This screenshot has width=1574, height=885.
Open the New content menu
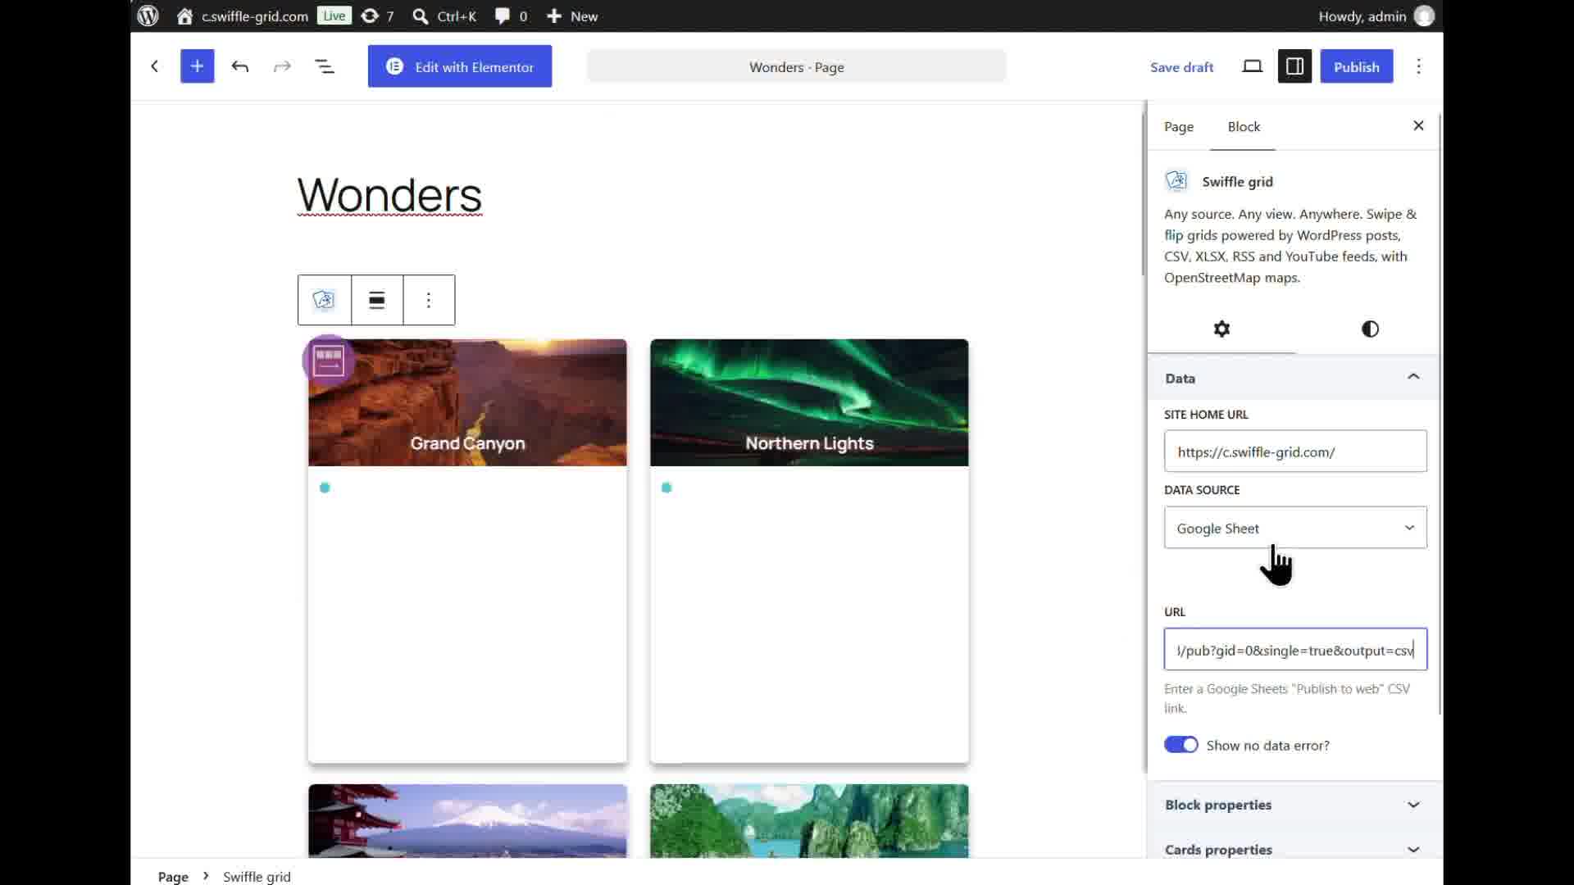pos(572,16)
